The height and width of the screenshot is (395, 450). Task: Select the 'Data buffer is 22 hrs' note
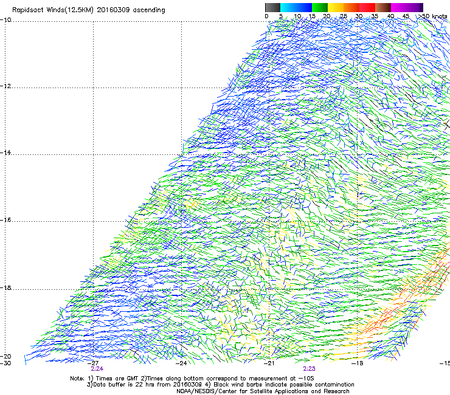pos(220,385)
